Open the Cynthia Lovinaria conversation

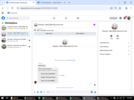pyautogui.click(x=16, y=28)
